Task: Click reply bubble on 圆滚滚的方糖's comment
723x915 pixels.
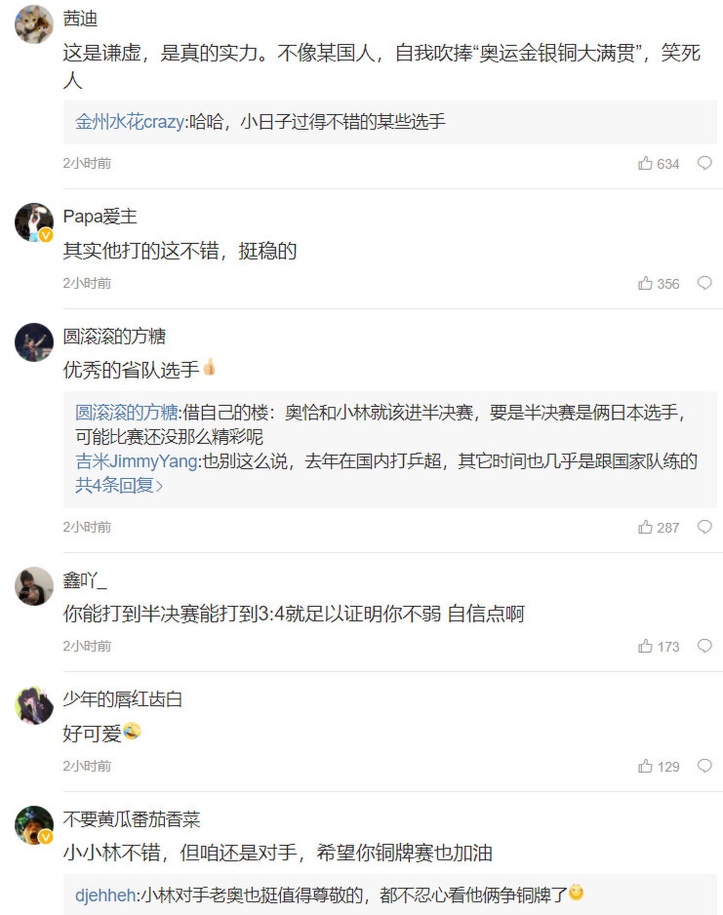Action: [x=705, y=527]
